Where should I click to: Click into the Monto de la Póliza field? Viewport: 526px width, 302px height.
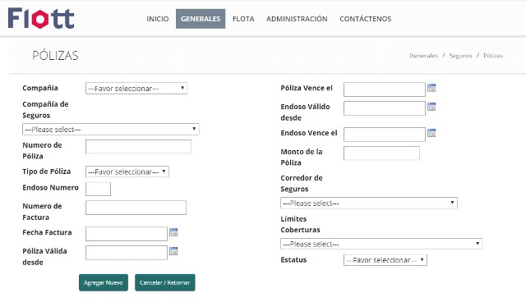[381, 153]
